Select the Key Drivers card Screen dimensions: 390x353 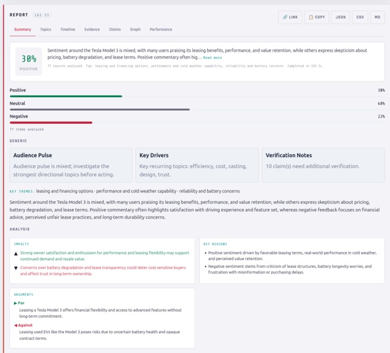click(197, 165)
